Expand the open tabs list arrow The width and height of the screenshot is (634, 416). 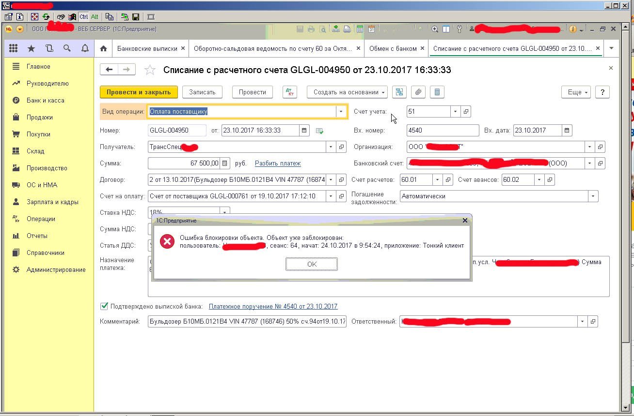tap(611, 48)
